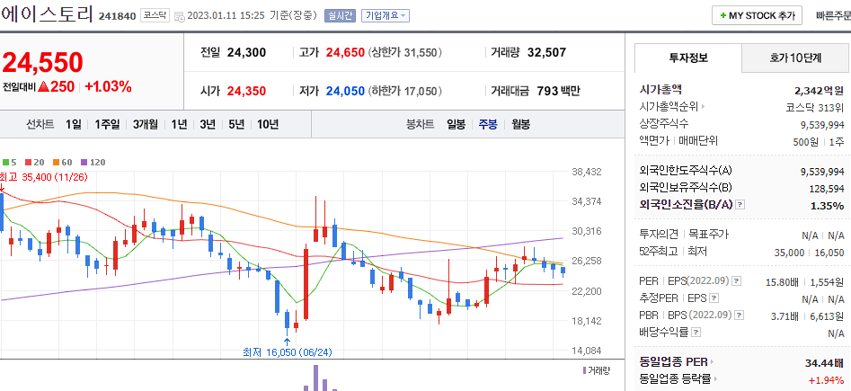Image resolution: width=851 pixels, height=391 pixels.
Task: Show the 일봉 candle chart
Action: [456, 124]
